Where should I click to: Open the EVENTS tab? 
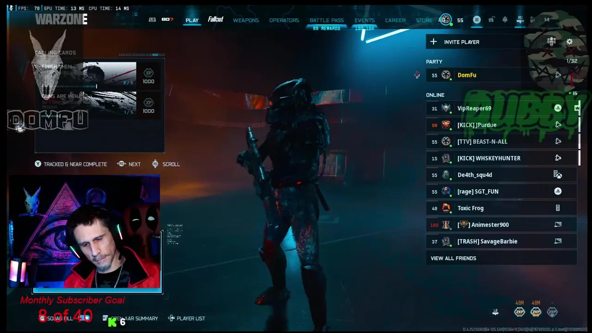point(364,20)
